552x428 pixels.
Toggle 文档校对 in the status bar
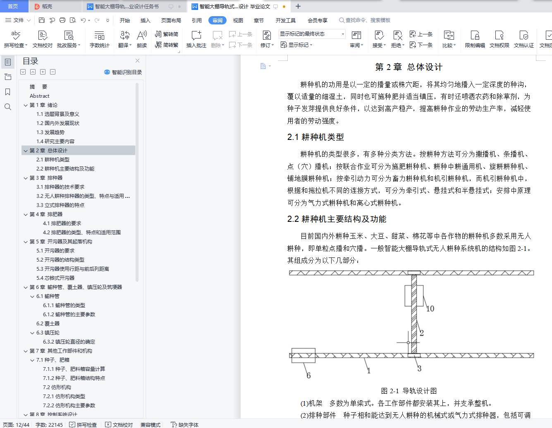tap(119, 425)
